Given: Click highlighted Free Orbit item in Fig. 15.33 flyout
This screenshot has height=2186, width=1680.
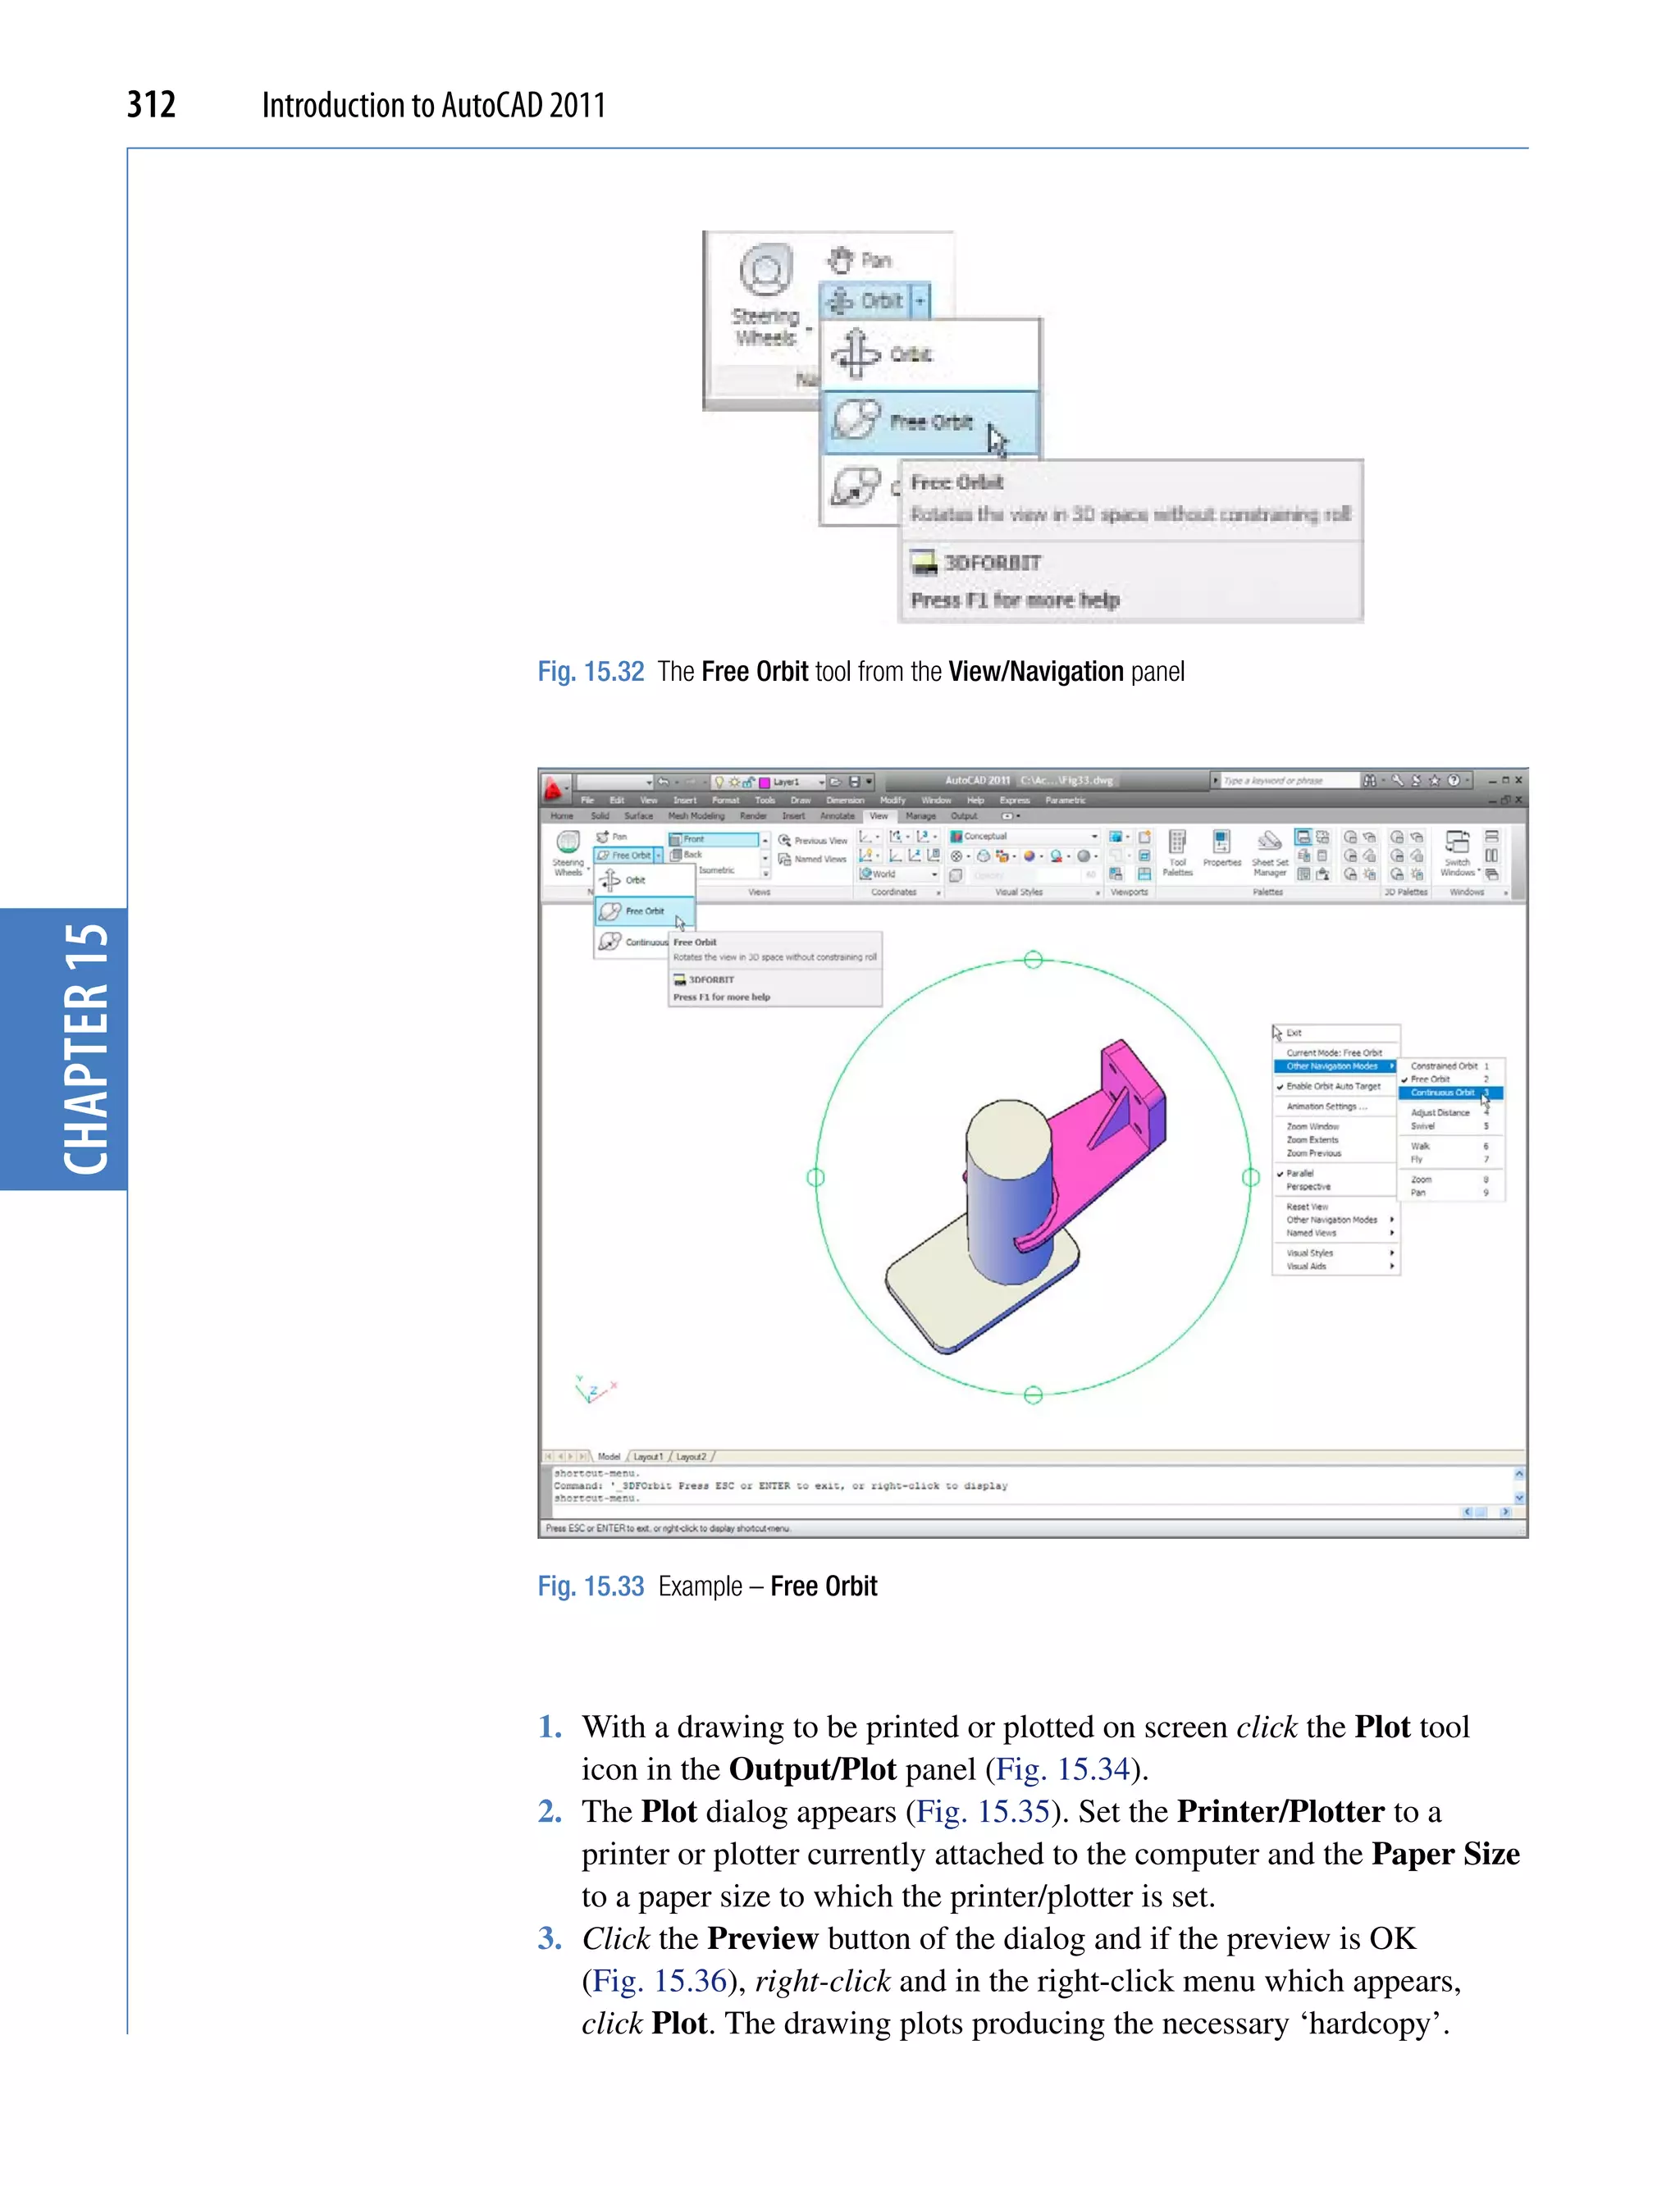Looking at the screenshot, I should tap(644, 911).
